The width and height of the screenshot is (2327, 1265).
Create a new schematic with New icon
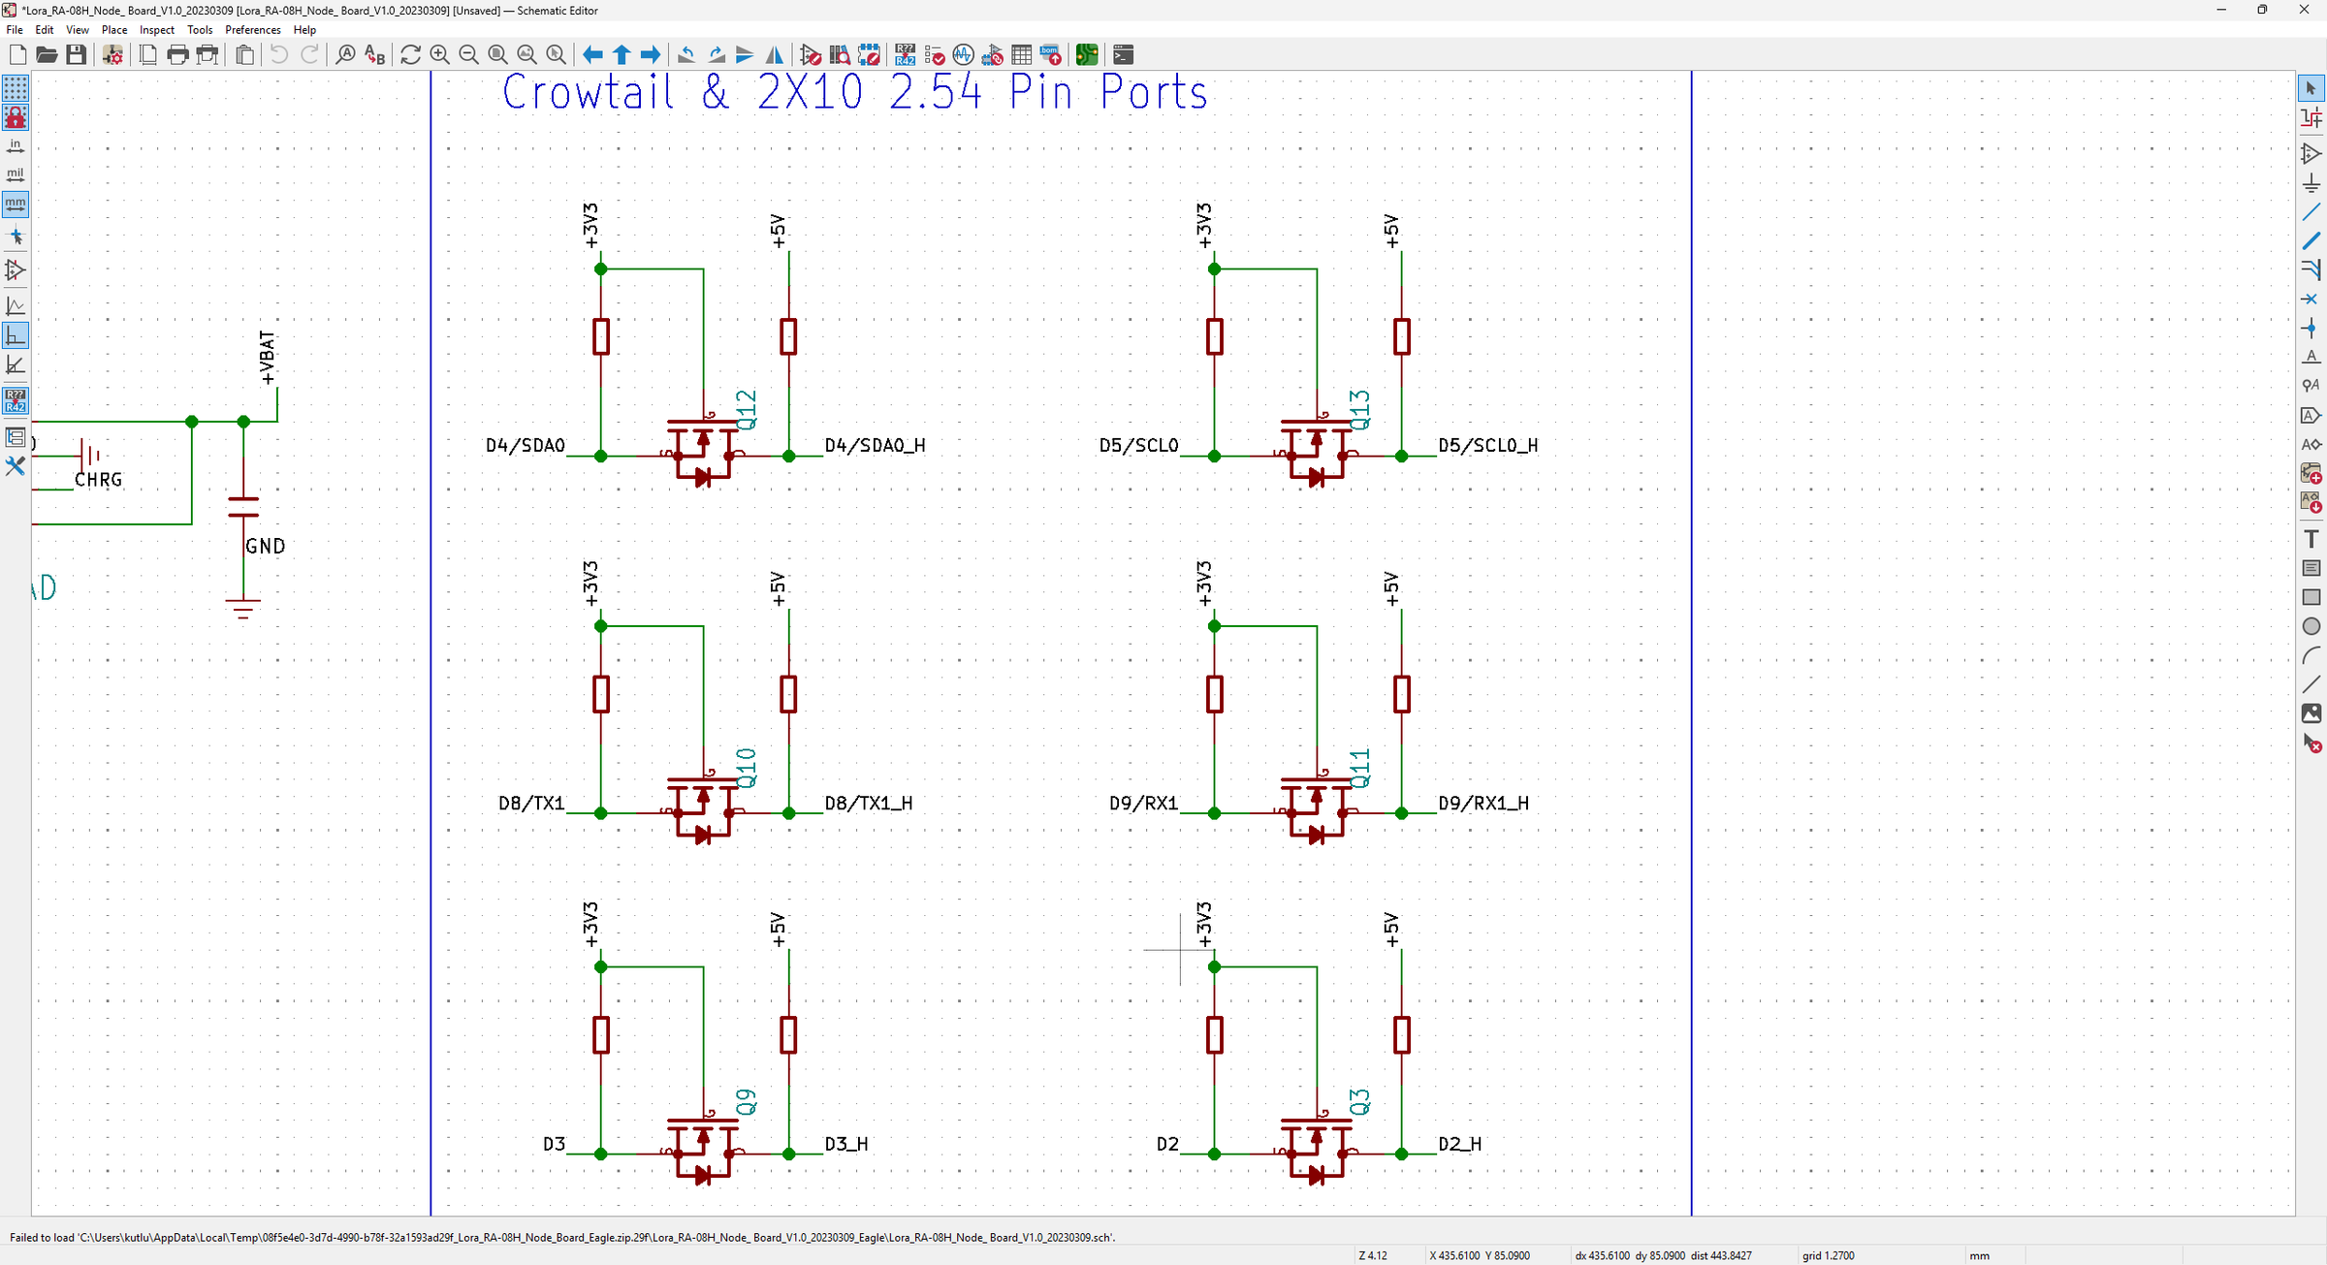(17, 55)
